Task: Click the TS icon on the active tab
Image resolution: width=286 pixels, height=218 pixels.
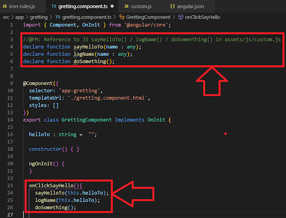Action: [x=53, y=7]
